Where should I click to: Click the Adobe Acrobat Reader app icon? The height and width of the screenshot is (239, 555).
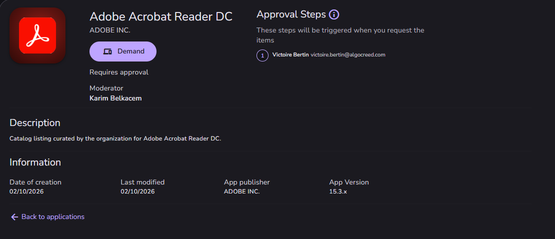click(37, 35)
